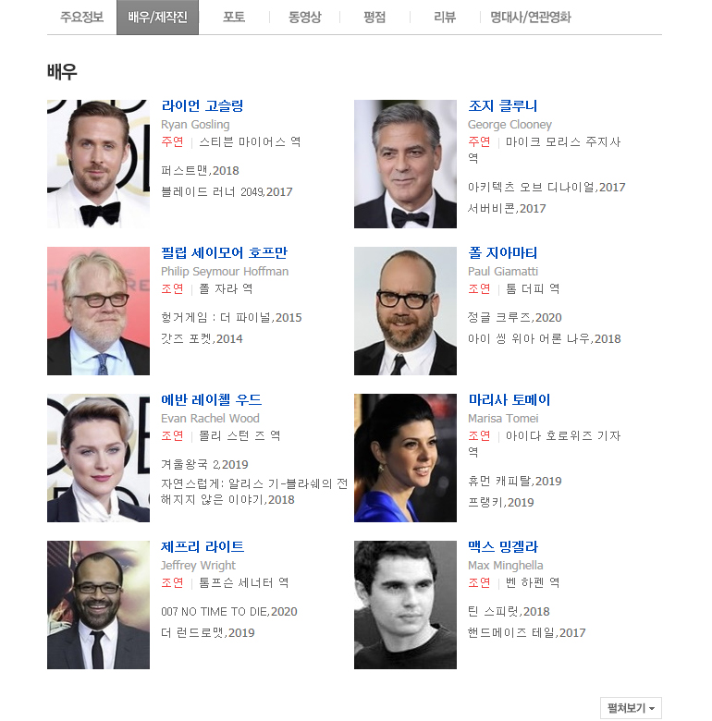Image resolution: width=712 pixels, height=721 pixels.
Task: Click Philip Seymour Hoffman's photo
Action: pyautogui.click(x=98, y=311)
